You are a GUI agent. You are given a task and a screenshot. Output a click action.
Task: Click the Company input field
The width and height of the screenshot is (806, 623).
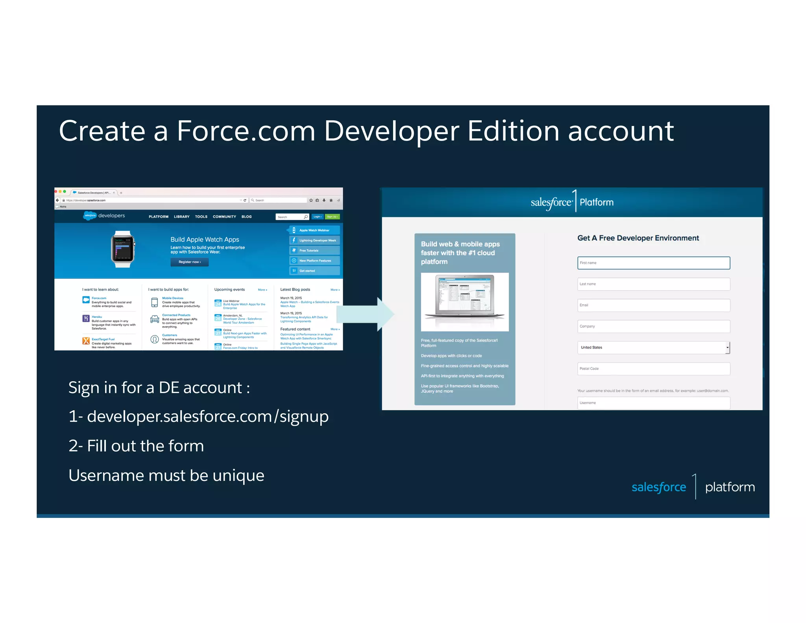pyautogui.click(x=653, y=326)
